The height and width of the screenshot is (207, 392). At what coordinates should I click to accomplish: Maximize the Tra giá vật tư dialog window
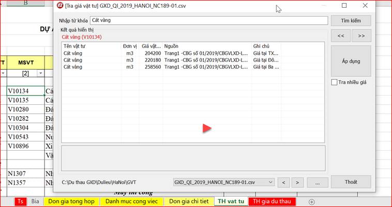(344, 6)
